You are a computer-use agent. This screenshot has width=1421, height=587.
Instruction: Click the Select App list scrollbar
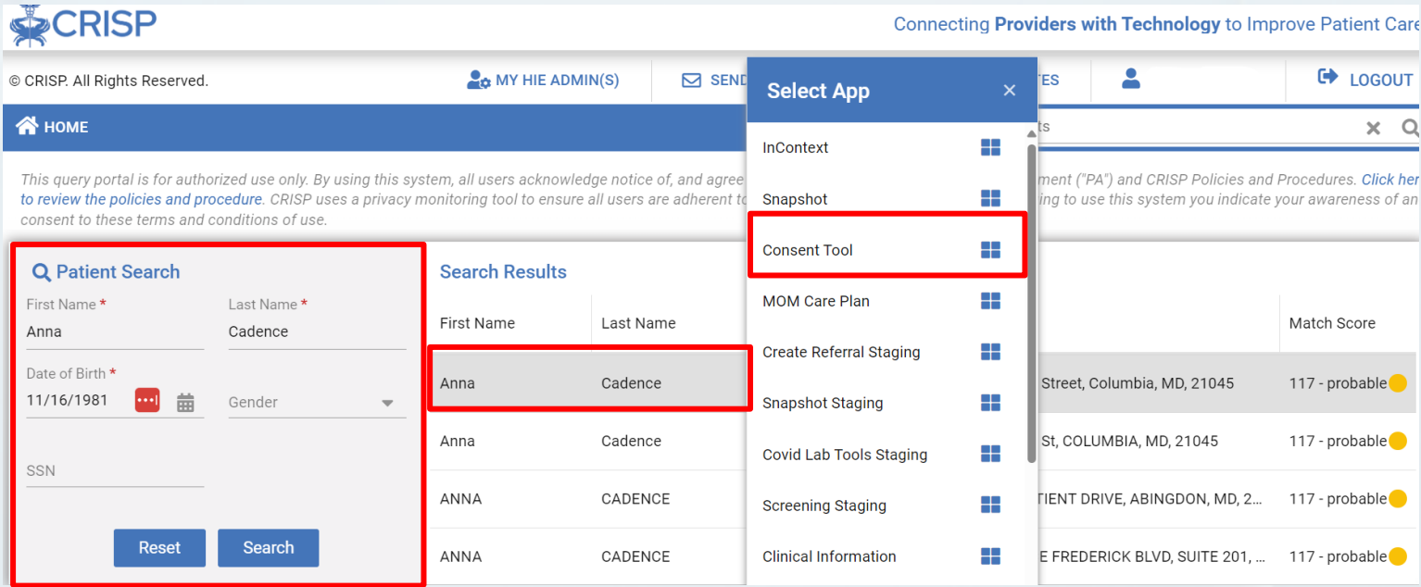pyautogui.click(x=1031, y=296)
